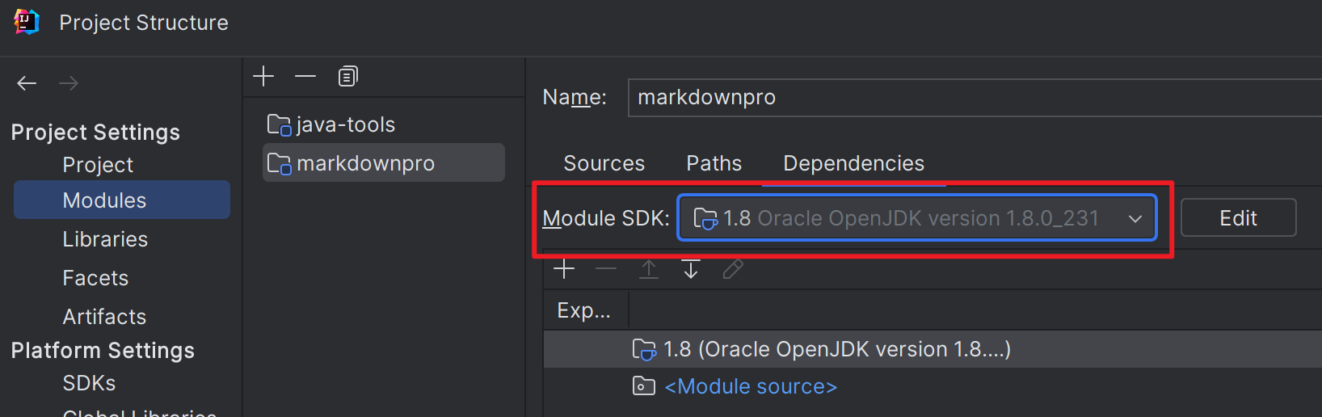Move dependency up with up arrow
The height and width of the screenshot is (417, 1322).
click(649, 269)
